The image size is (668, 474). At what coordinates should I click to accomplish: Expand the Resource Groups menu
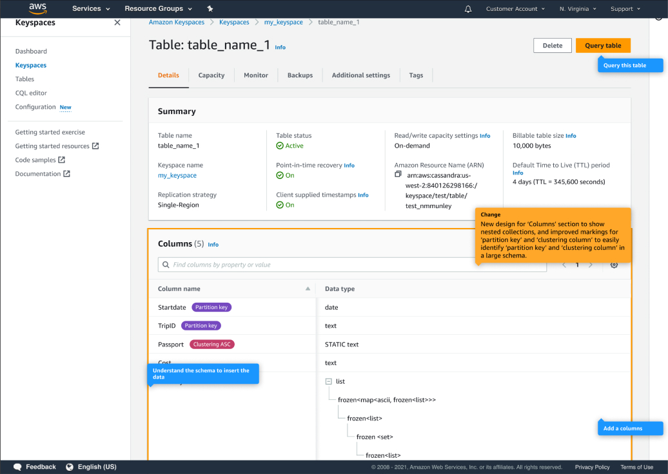(158, 9)
